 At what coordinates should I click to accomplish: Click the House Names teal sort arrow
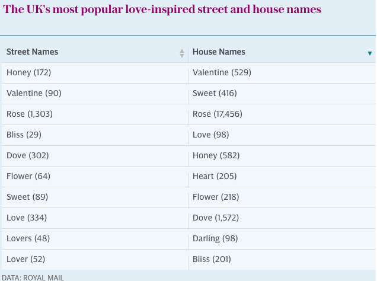370,53
